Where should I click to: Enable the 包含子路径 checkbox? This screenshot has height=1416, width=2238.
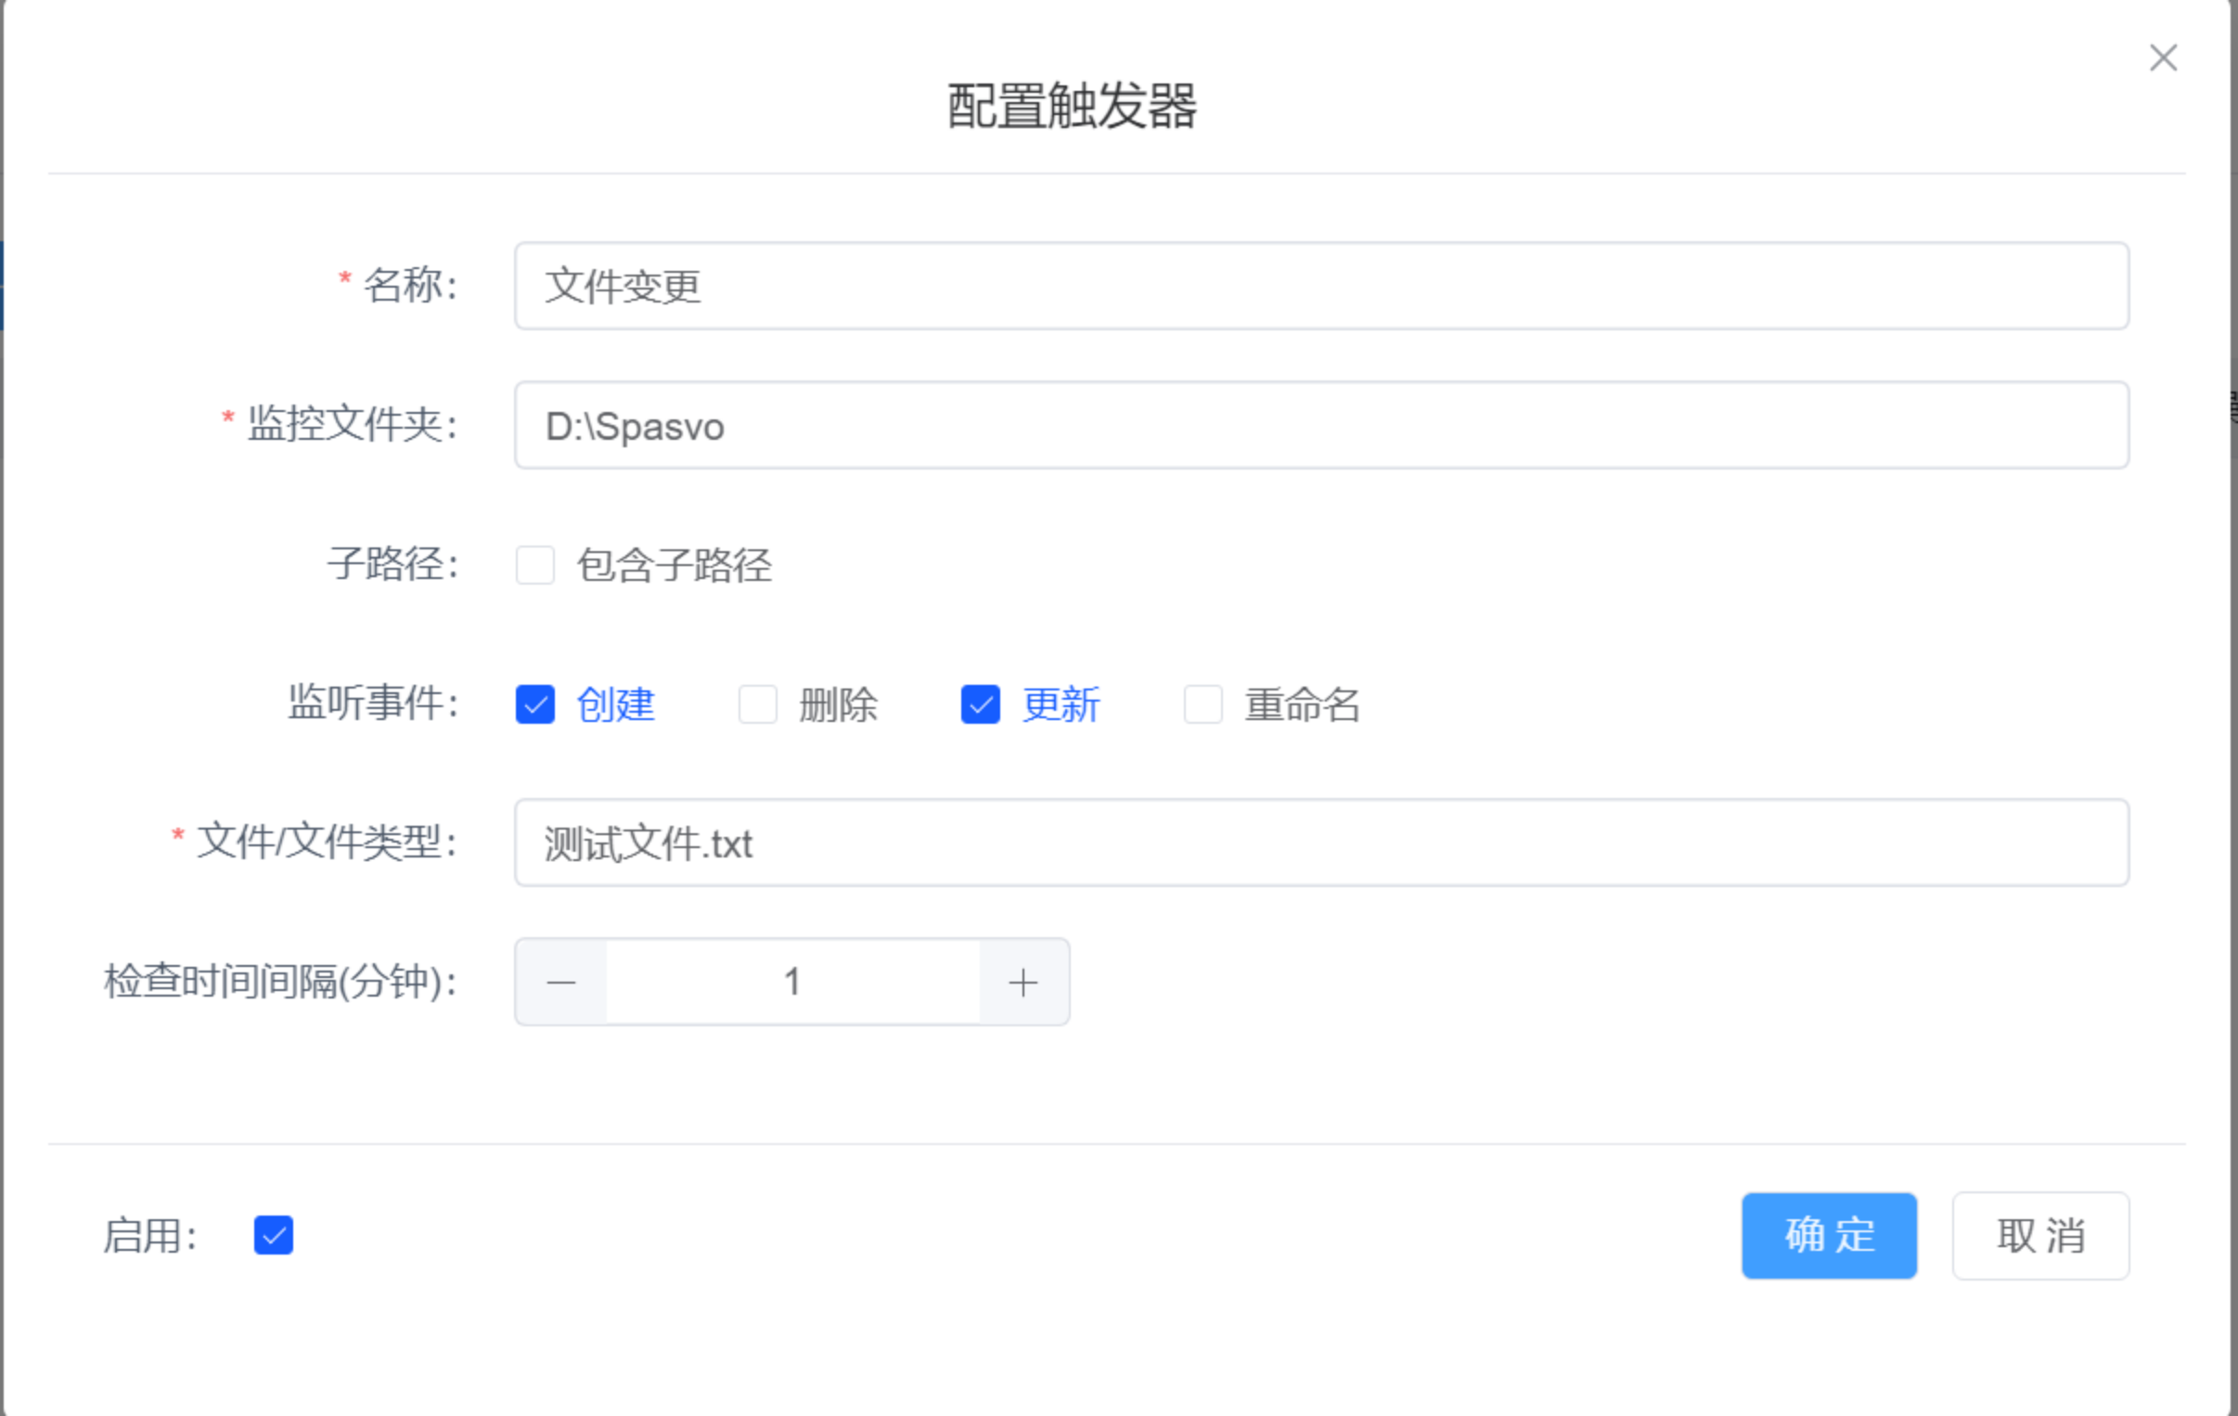click(x=535, y=565)
